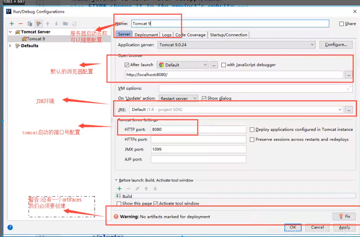
Task: Uncheck Activate tool window checkbox
Action: [x=156, y=204]
